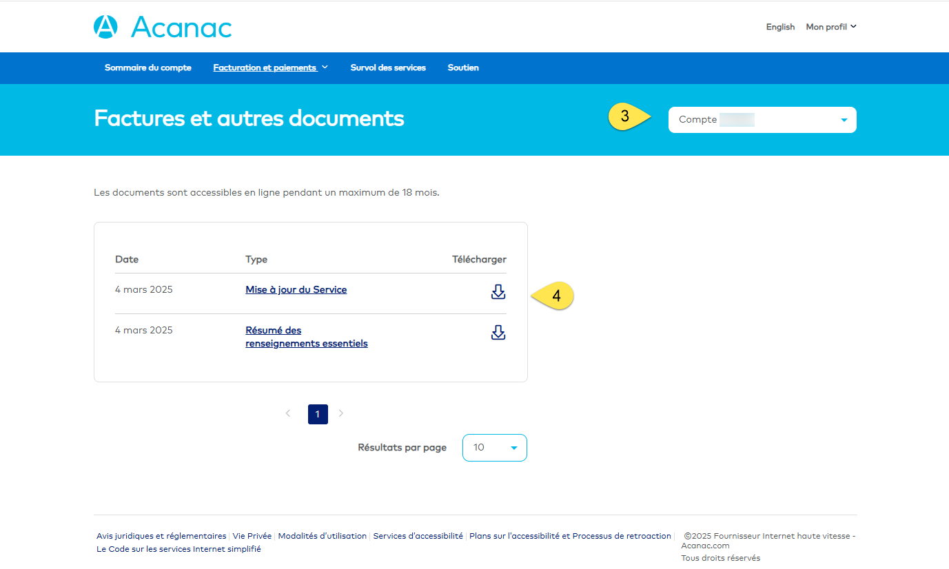Open the Mise à jour du Service link
The width and height of the screenshot is (949, 569).
click(x=296, y=290)
